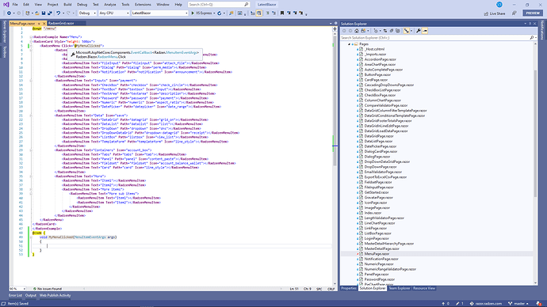The image size is (547, 307).
Task: Click Switch Views icon in Solution Explorer
Action: [363, 31]
